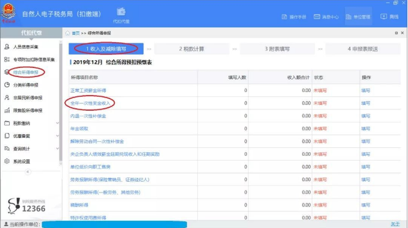
Task: Expand the 优惠备案 submenu arrow
Action: tap(58, 136)
